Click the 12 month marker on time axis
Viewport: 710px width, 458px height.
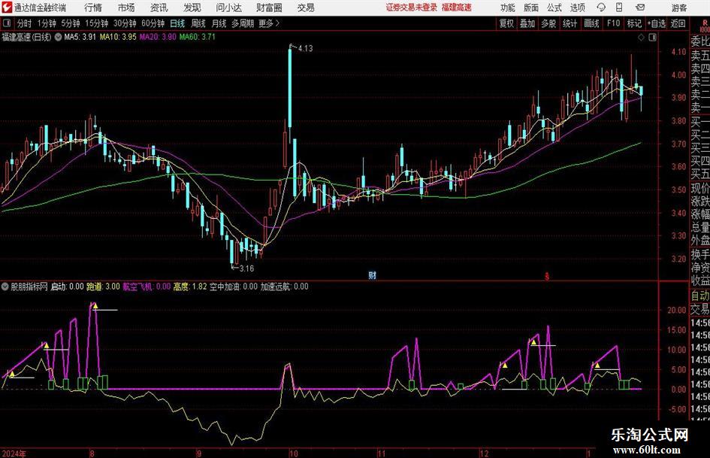[485, 453]
